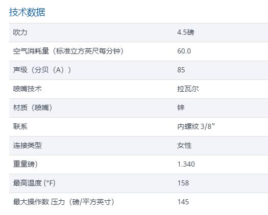Screen dimensions: 268x215
Task: Click the 158 max temperature value
Action: click(183, 183)
